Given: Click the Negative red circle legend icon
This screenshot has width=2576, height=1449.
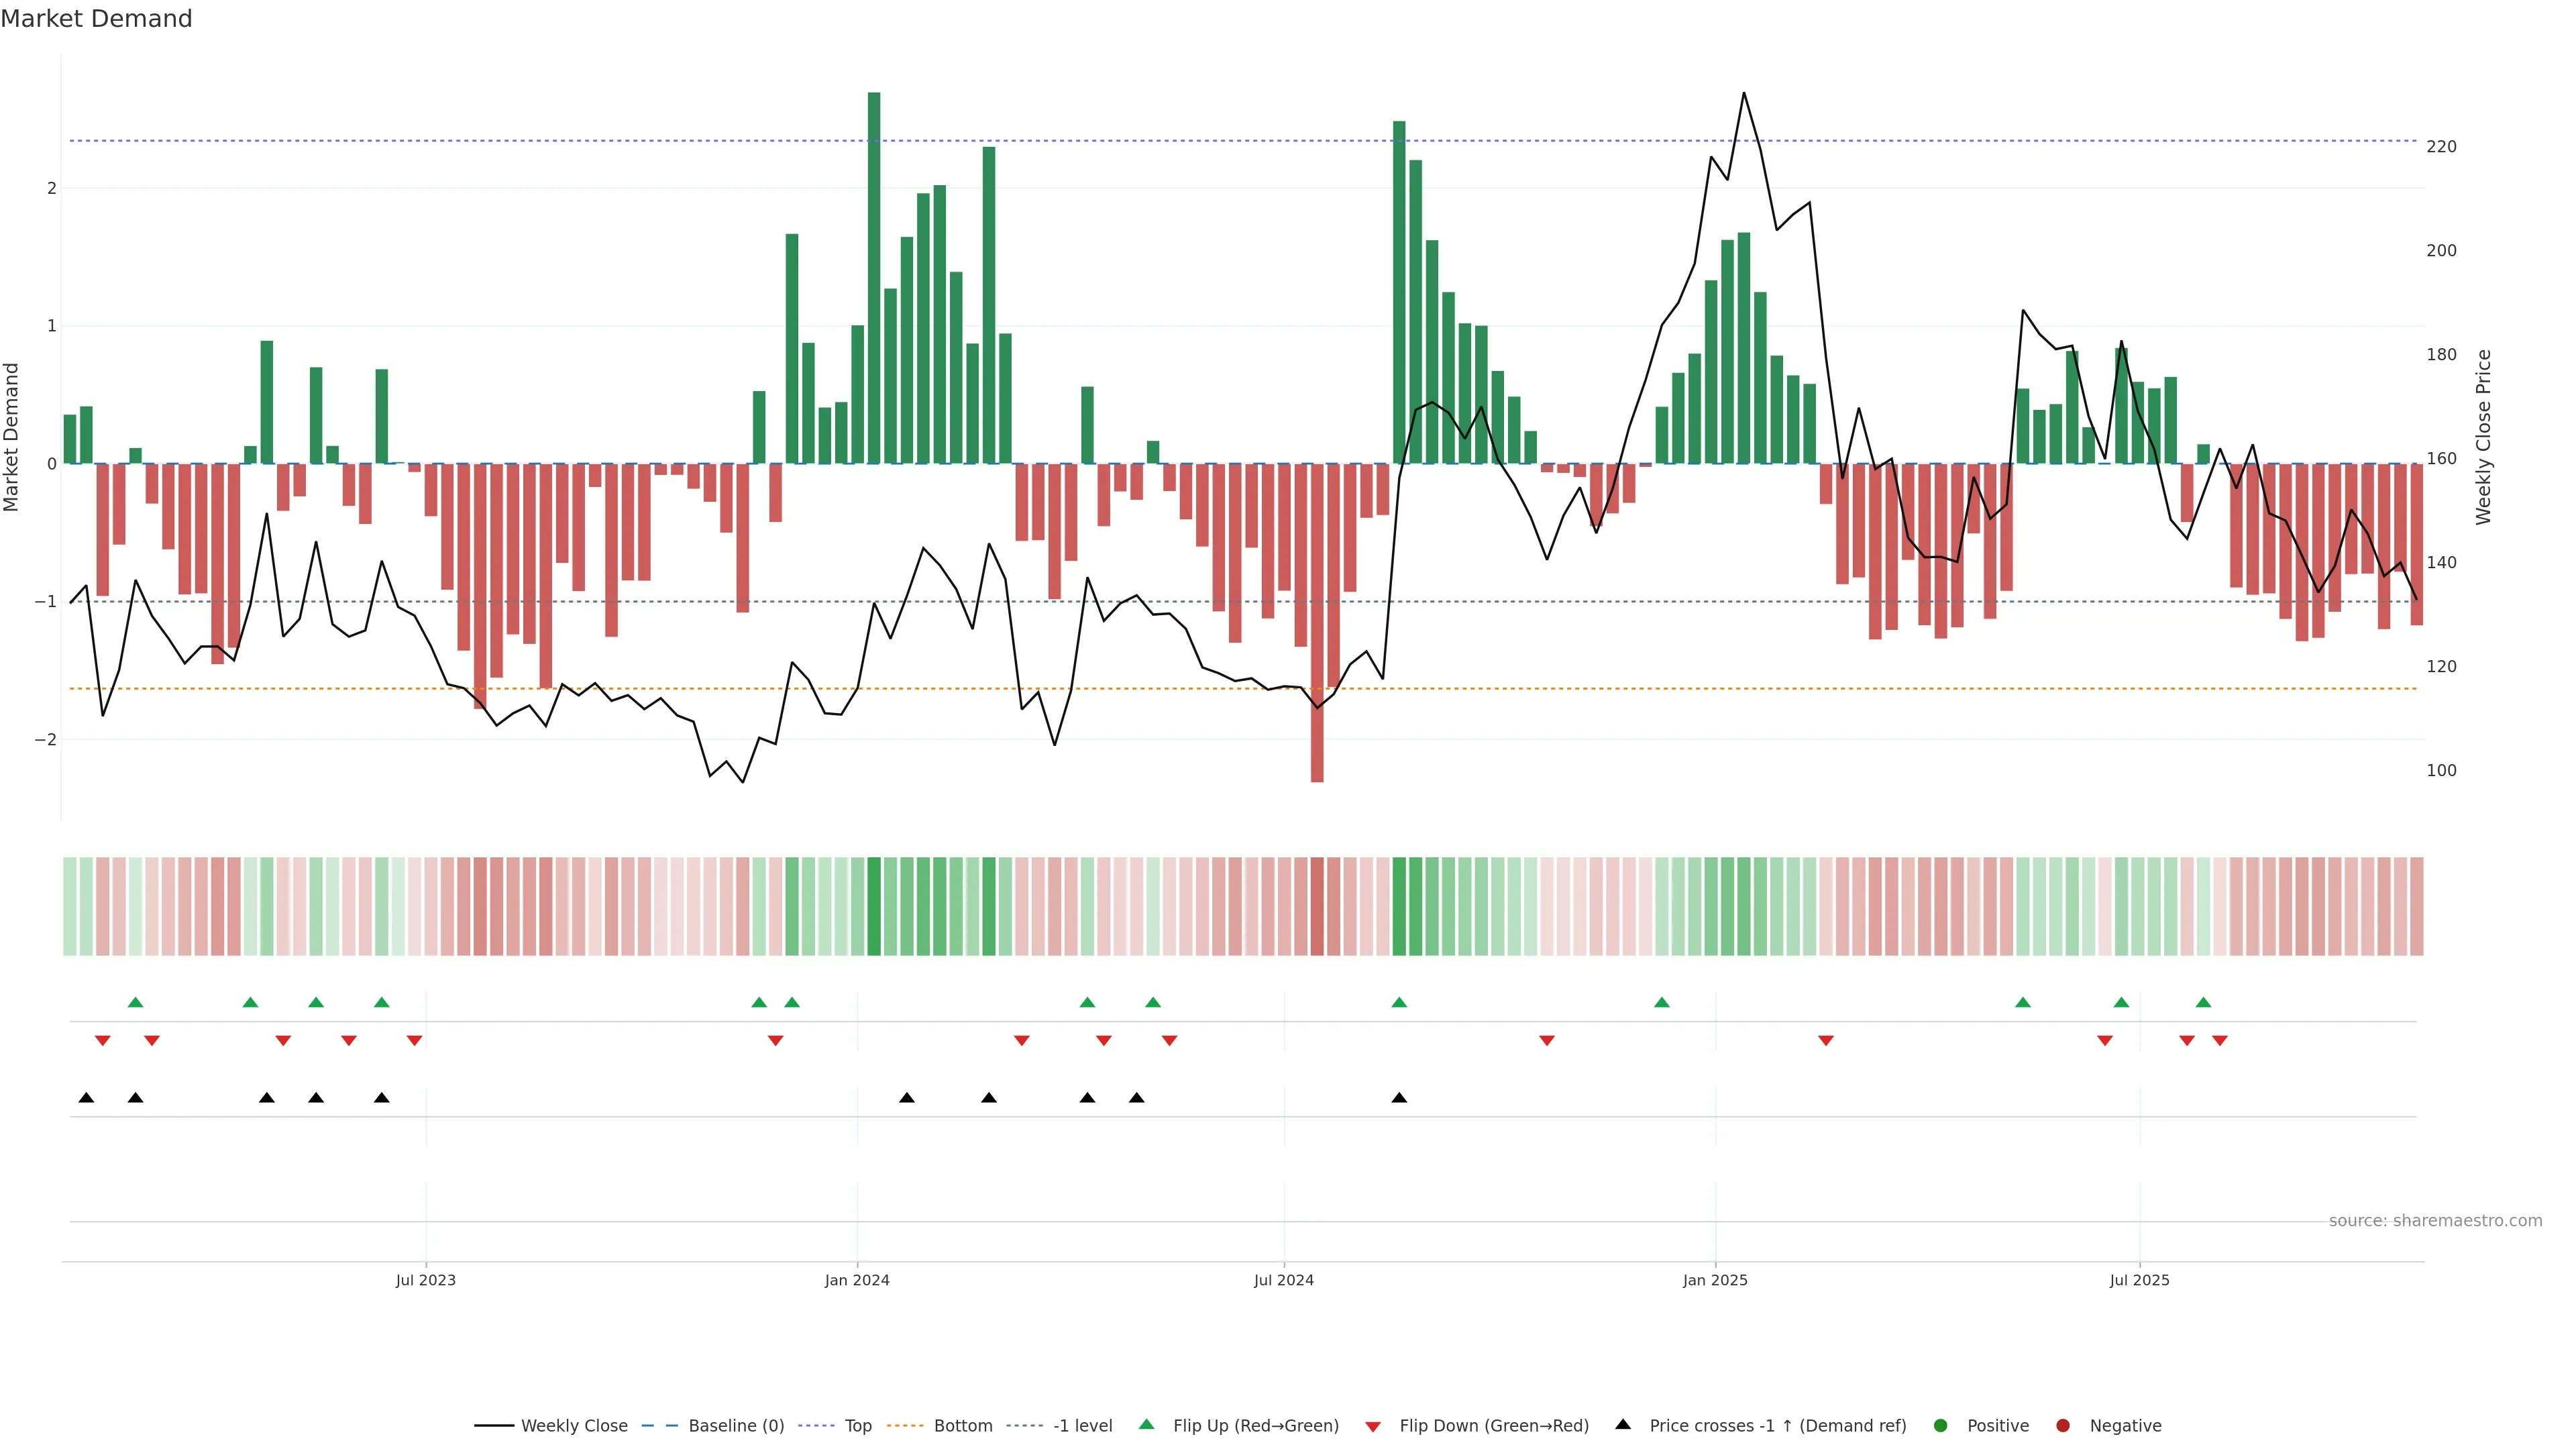Looking at the screenshot, I should [x=2063, y=1426].
